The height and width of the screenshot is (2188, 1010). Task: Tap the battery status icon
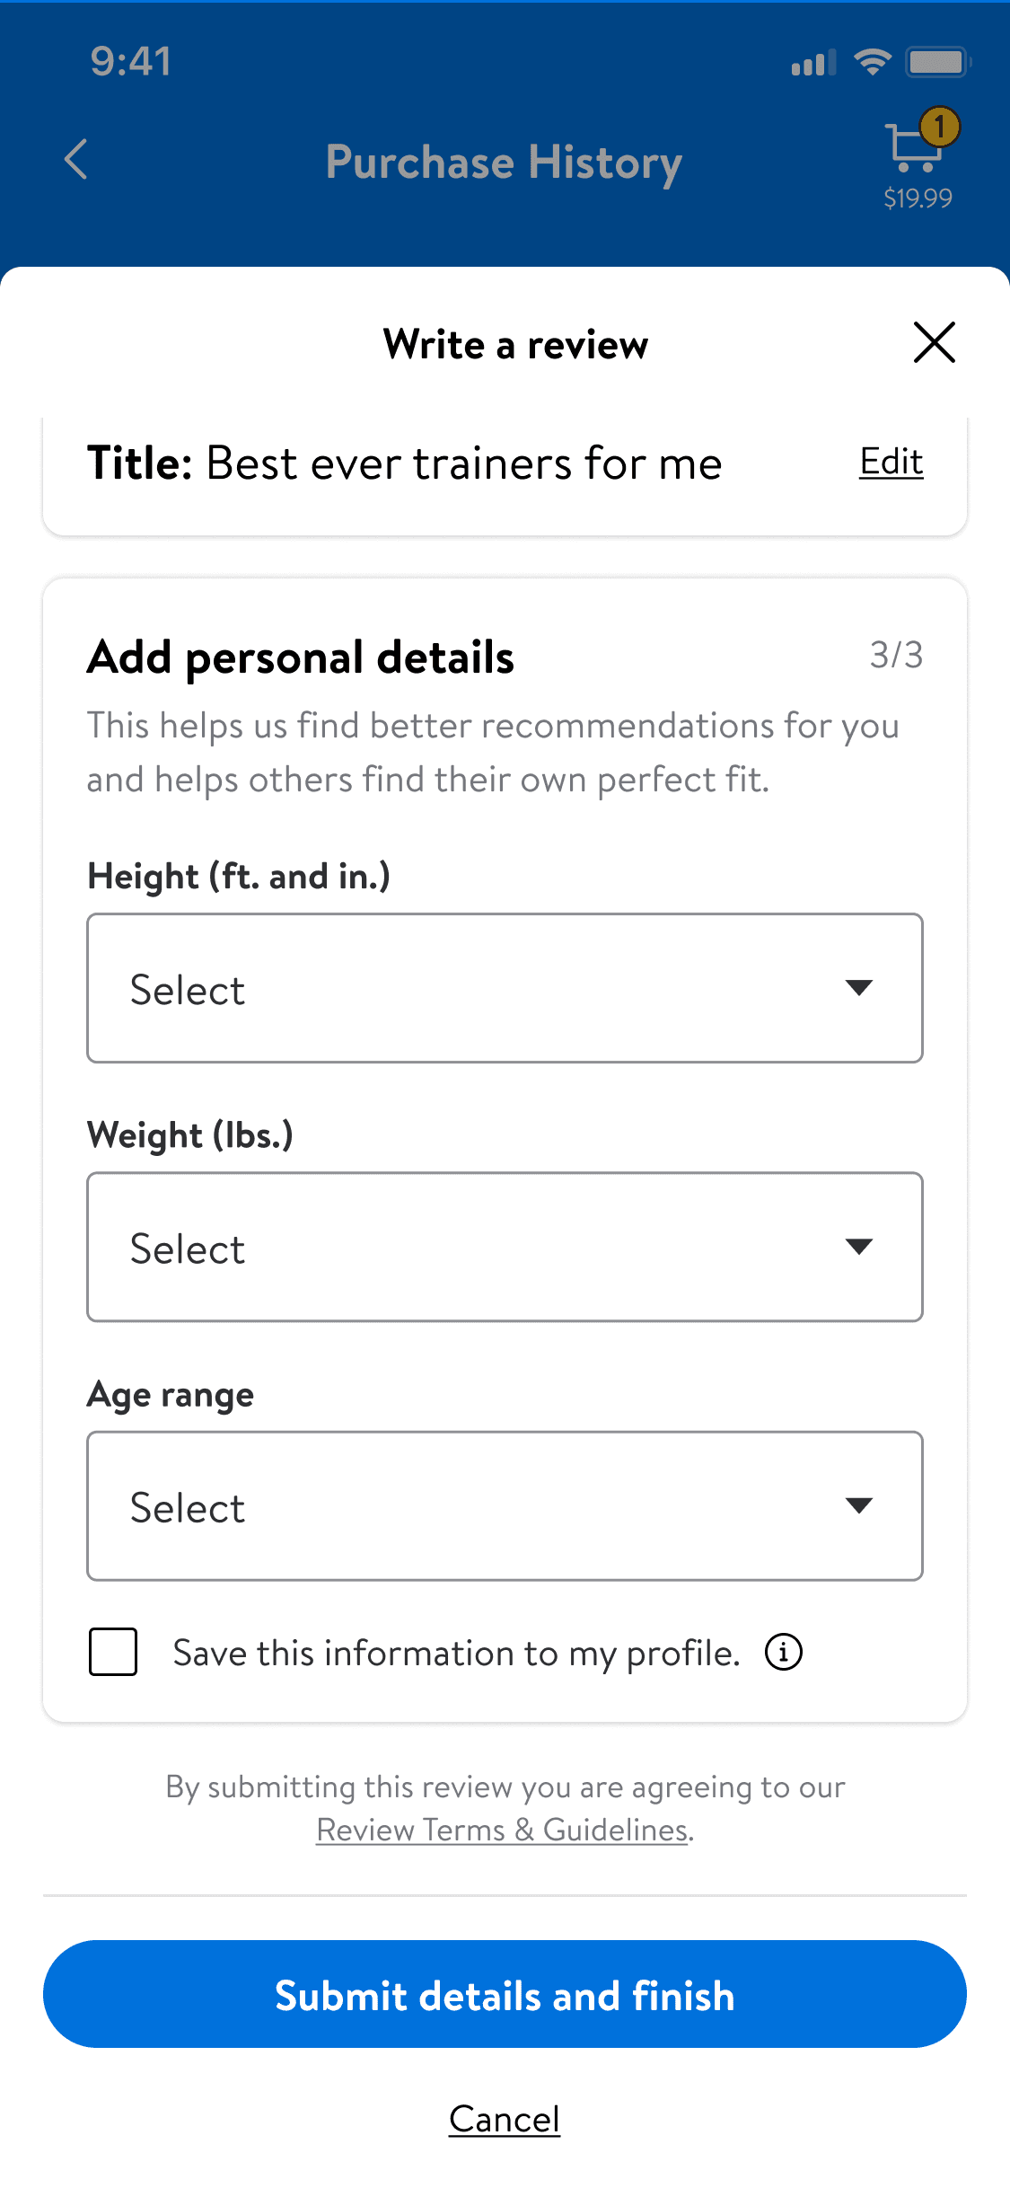[x=937, y=62]
